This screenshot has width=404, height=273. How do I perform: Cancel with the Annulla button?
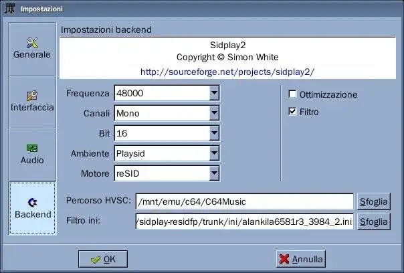(x=301, y=259)
